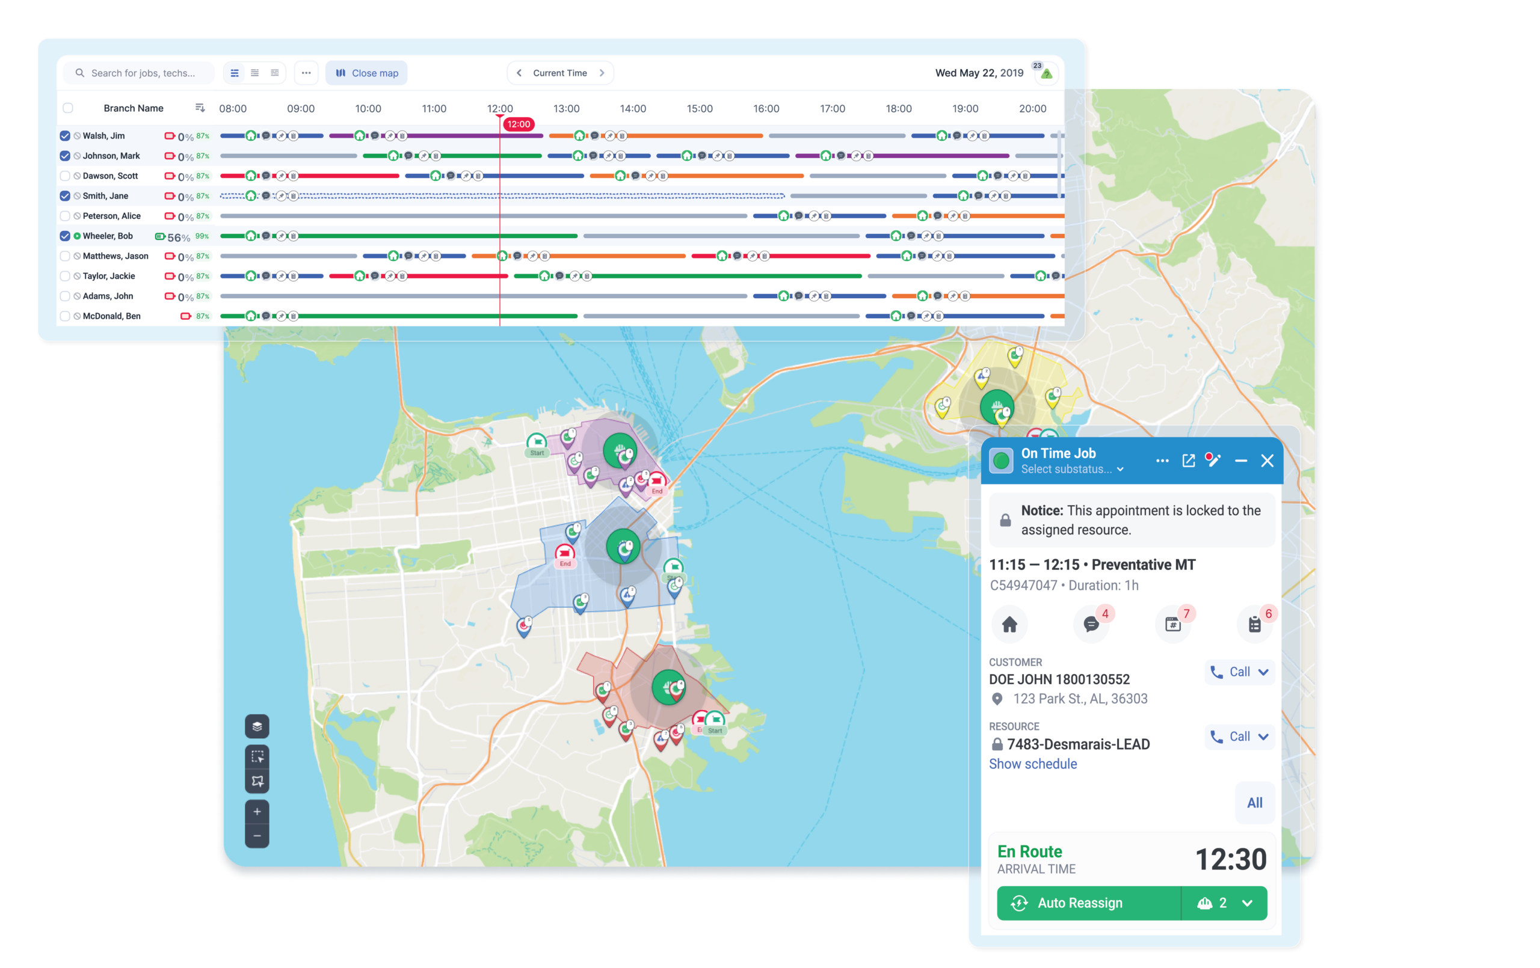
Task: Zoom in on the map
Action: 257,812
